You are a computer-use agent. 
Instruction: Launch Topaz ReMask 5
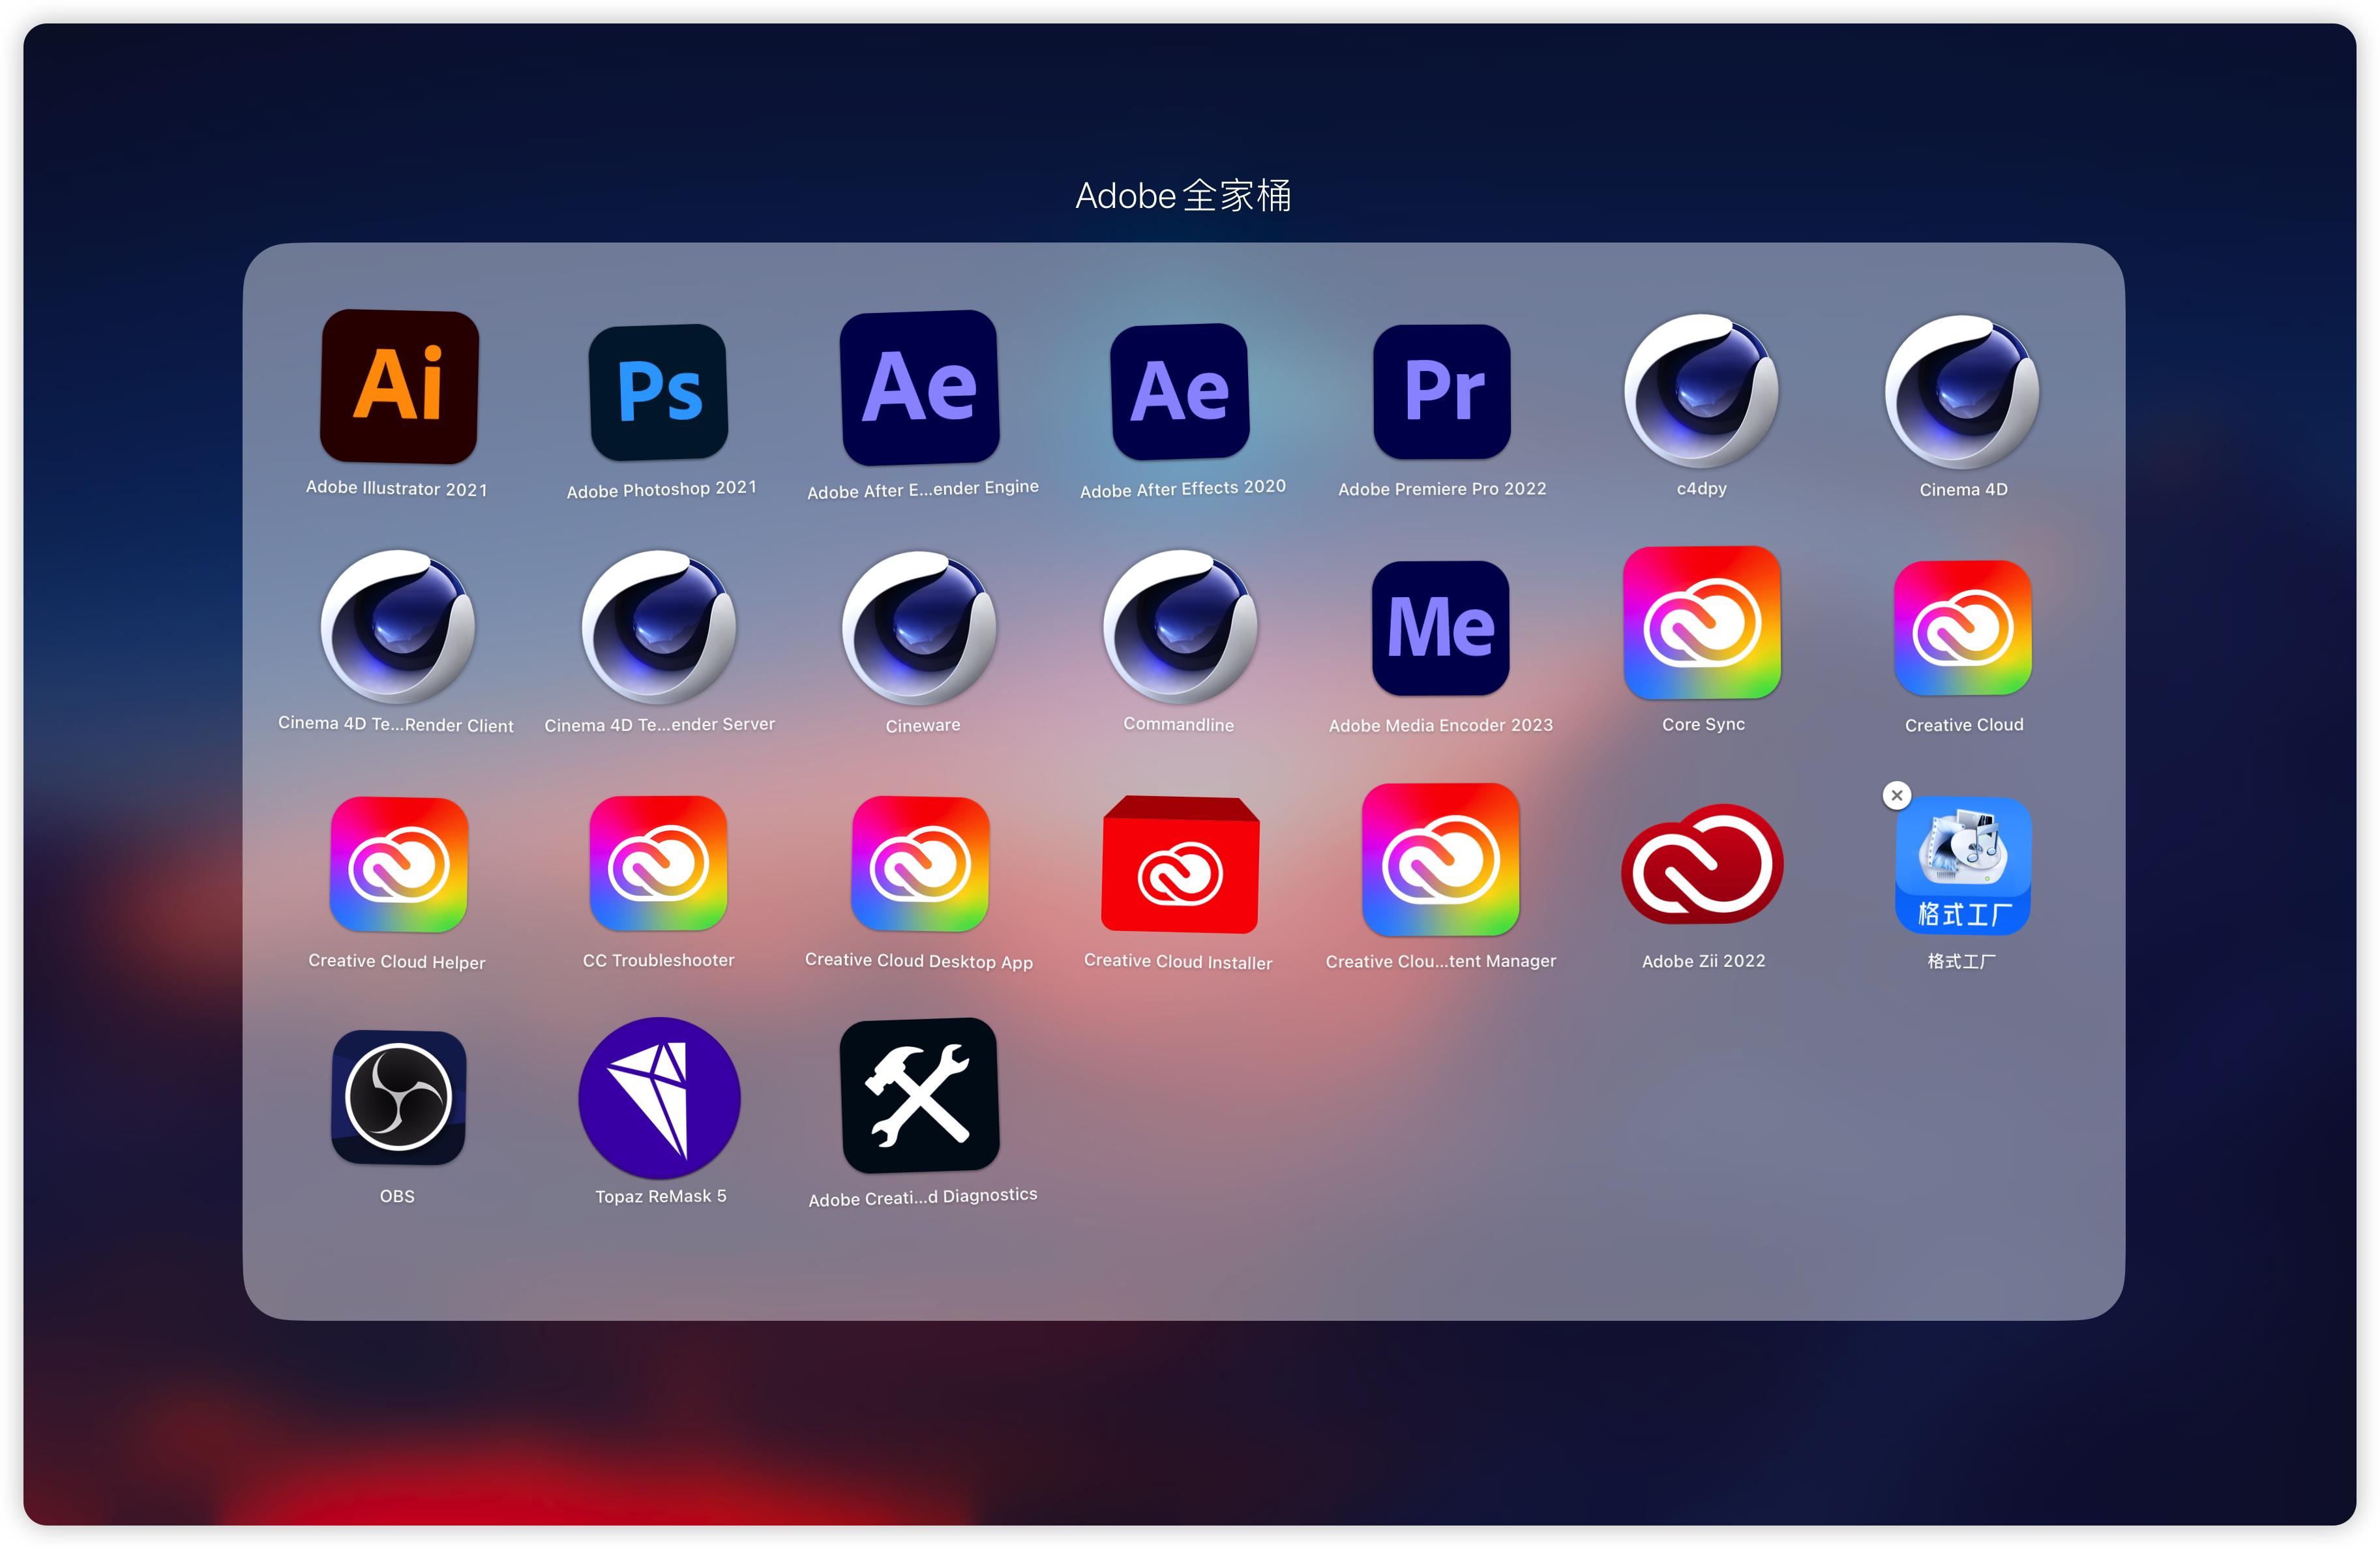pos(659,1098)
